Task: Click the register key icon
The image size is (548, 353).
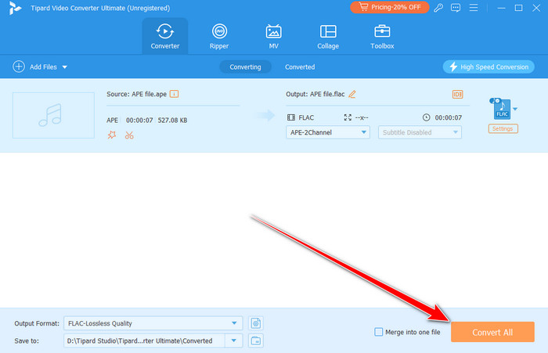Action: pyautogui.click(x=438, y=8)
